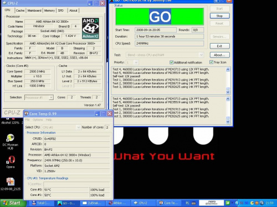277x207 pixels.
Task: Select the CPU tab in CPU-Z
Action: [x=8, y=10]
